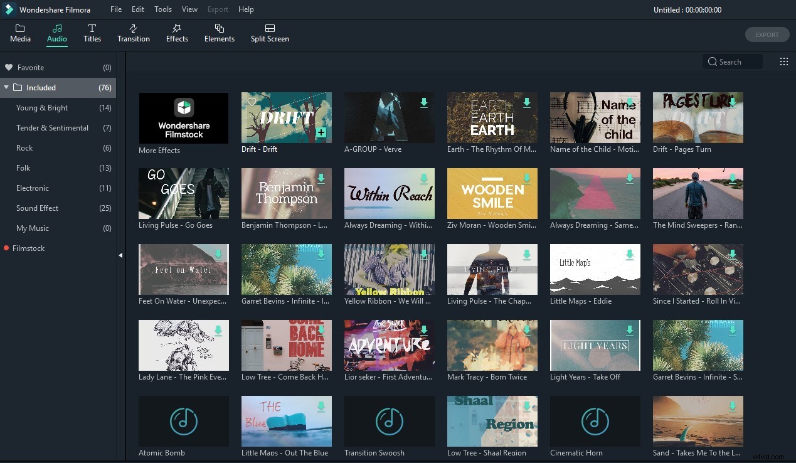Open the Tools menu

[162, 9]
